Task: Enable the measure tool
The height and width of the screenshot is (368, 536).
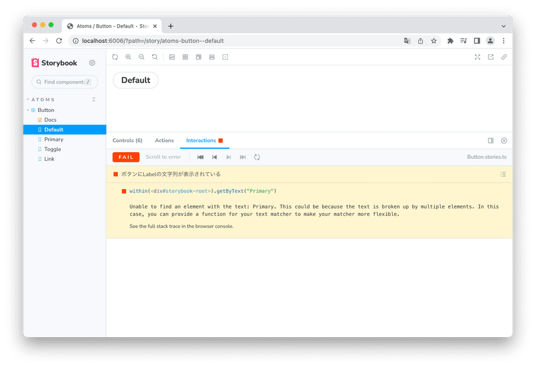Action: [212, 57]
